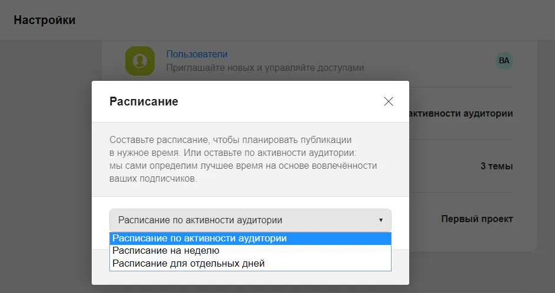Click the Приглашайте новых и управляйте доступами subtitle
Screen dimensions: 555x293
click(x=265, y=68)
